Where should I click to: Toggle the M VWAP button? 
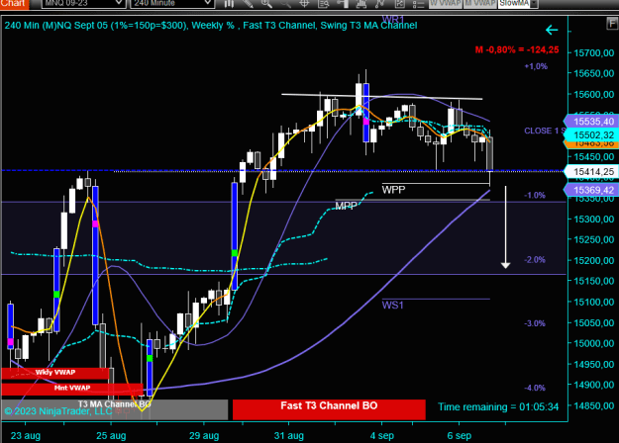(479, 4)
